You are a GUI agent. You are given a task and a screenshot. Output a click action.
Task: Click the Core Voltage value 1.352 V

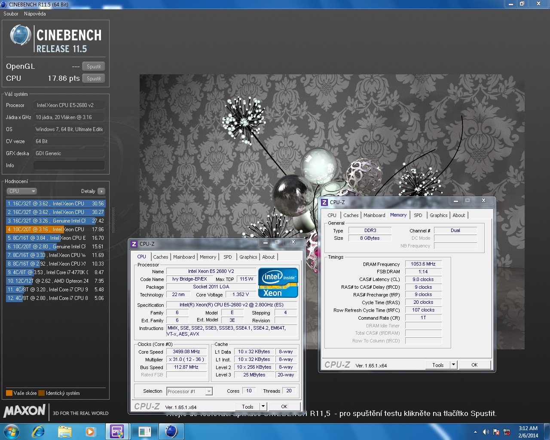(241, 294)
